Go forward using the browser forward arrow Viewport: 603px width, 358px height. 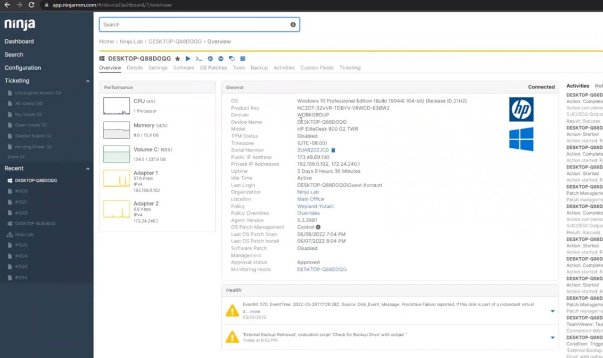[19, 5]
